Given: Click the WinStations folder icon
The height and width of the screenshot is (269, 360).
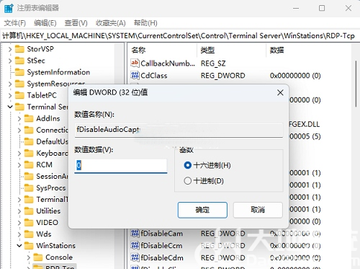Looking at the screenshot, I should tap(29, 245).
